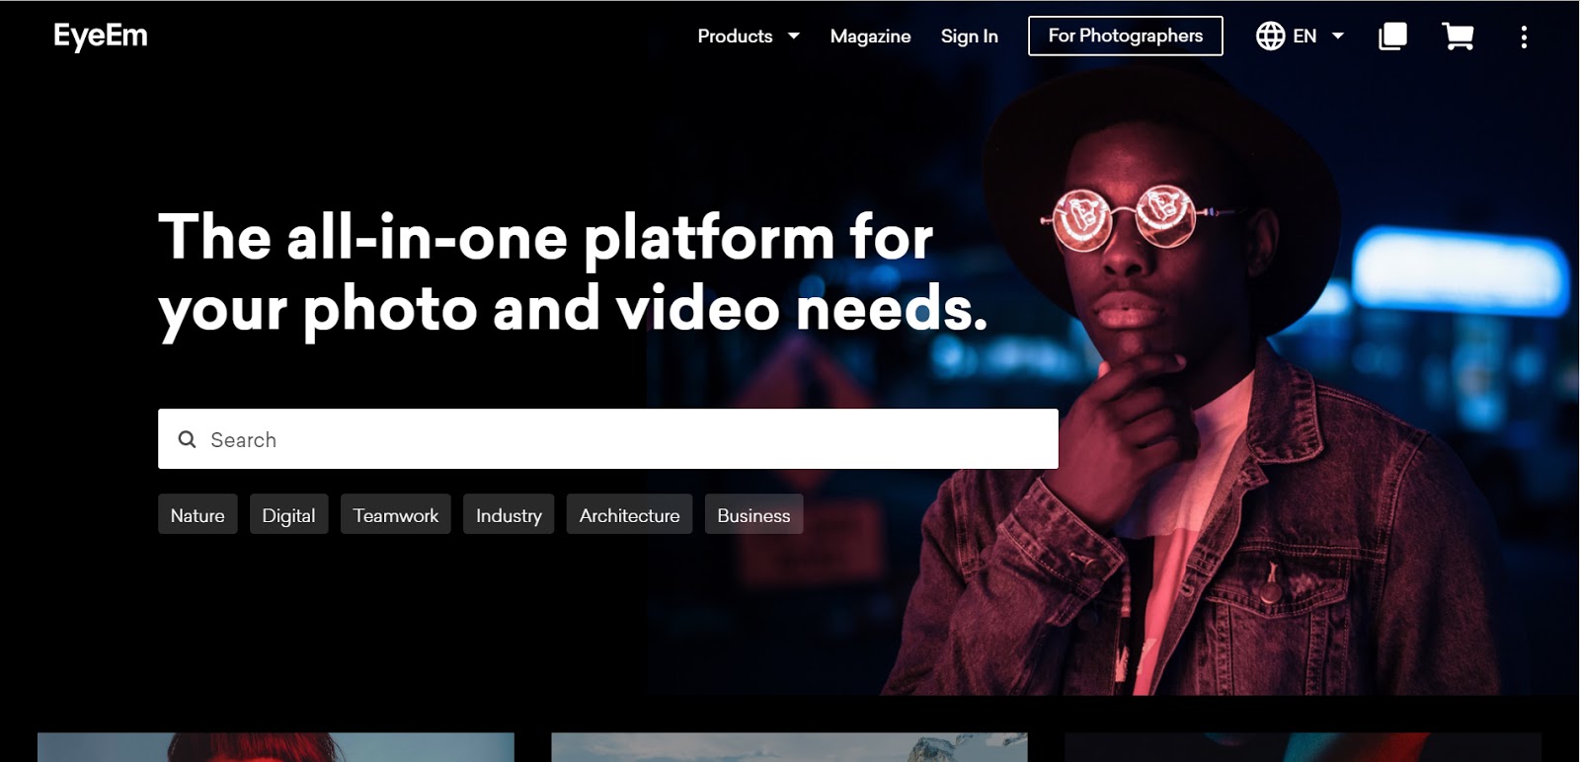Select the Nature tag
The image size is (1580, 762).
click(x=197, y=515)
